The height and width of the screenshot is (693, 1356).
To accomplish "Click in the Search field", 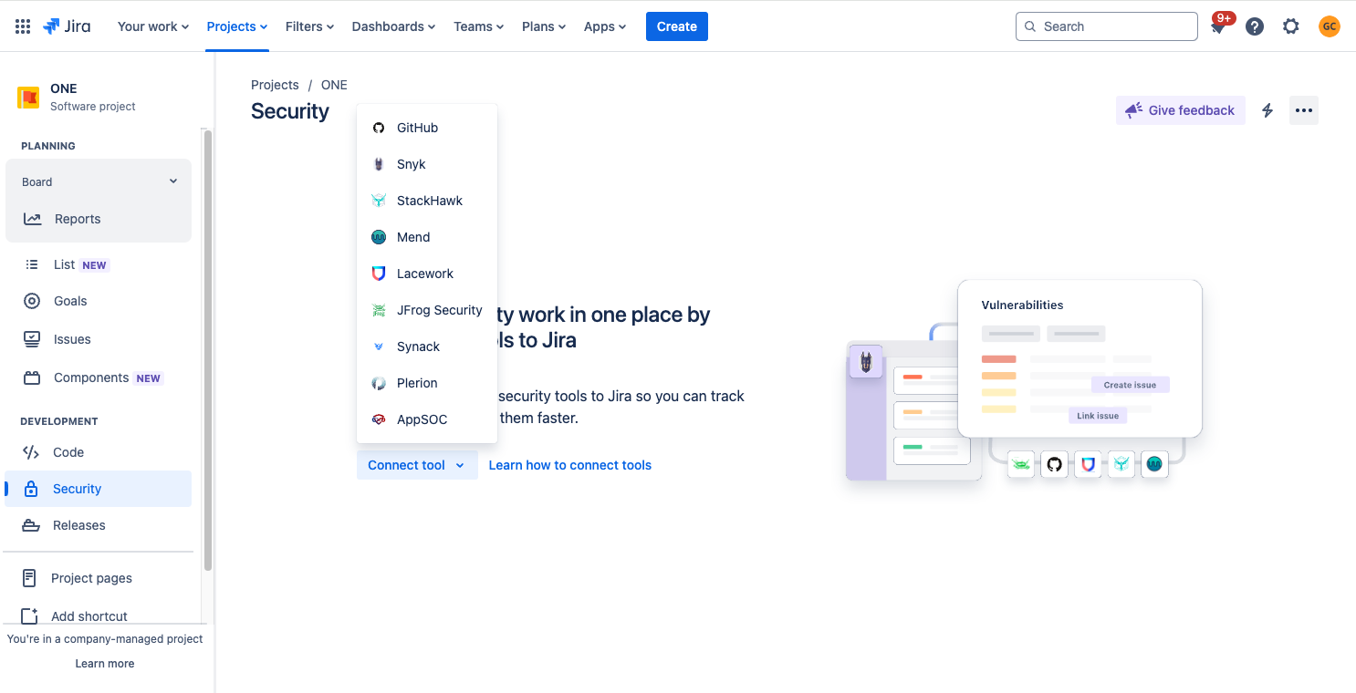I will point(1107,26).
